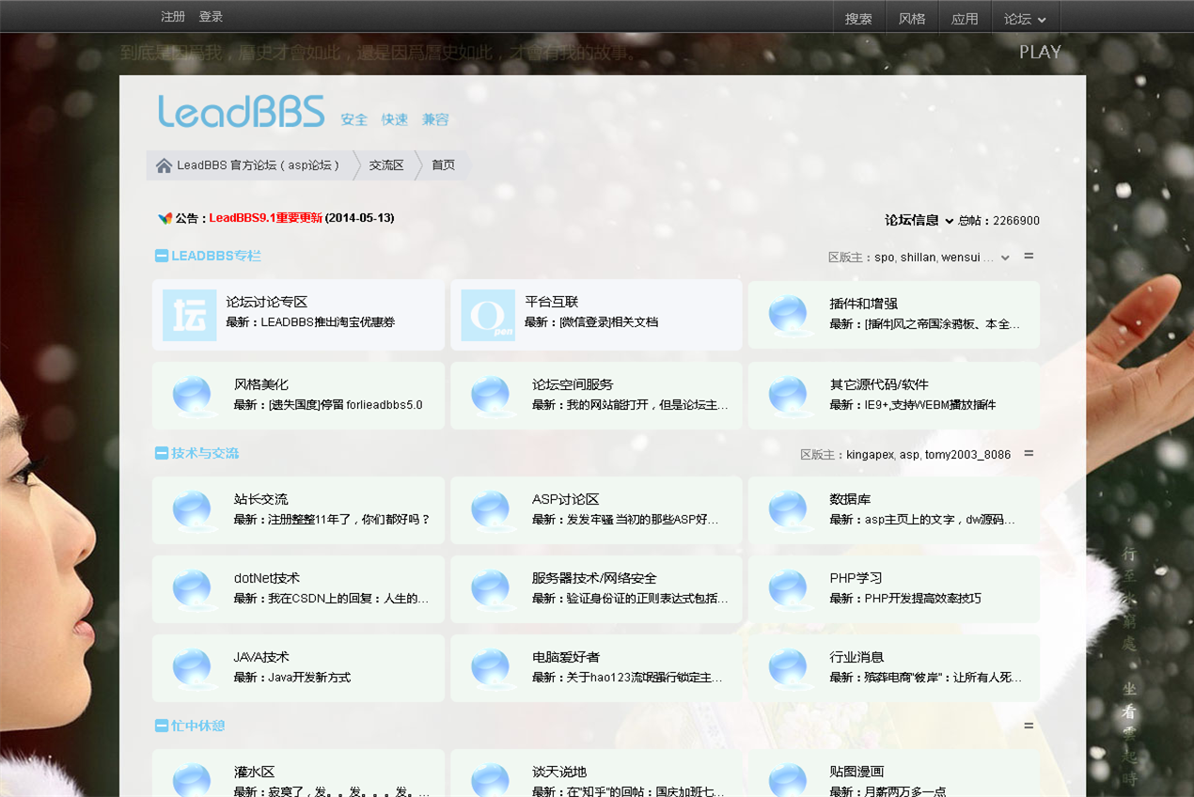The height and width of the screenshot is (797, 1194).
Task: Open the 论坛 dropdown in top bar
Action: pyautogui.click(x=1026, y=18)
